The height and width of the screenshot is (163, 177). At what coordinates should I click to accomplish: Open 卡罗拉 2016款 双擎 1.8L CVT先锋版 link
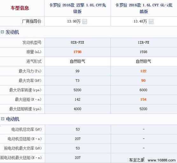(x=78, y=8)
